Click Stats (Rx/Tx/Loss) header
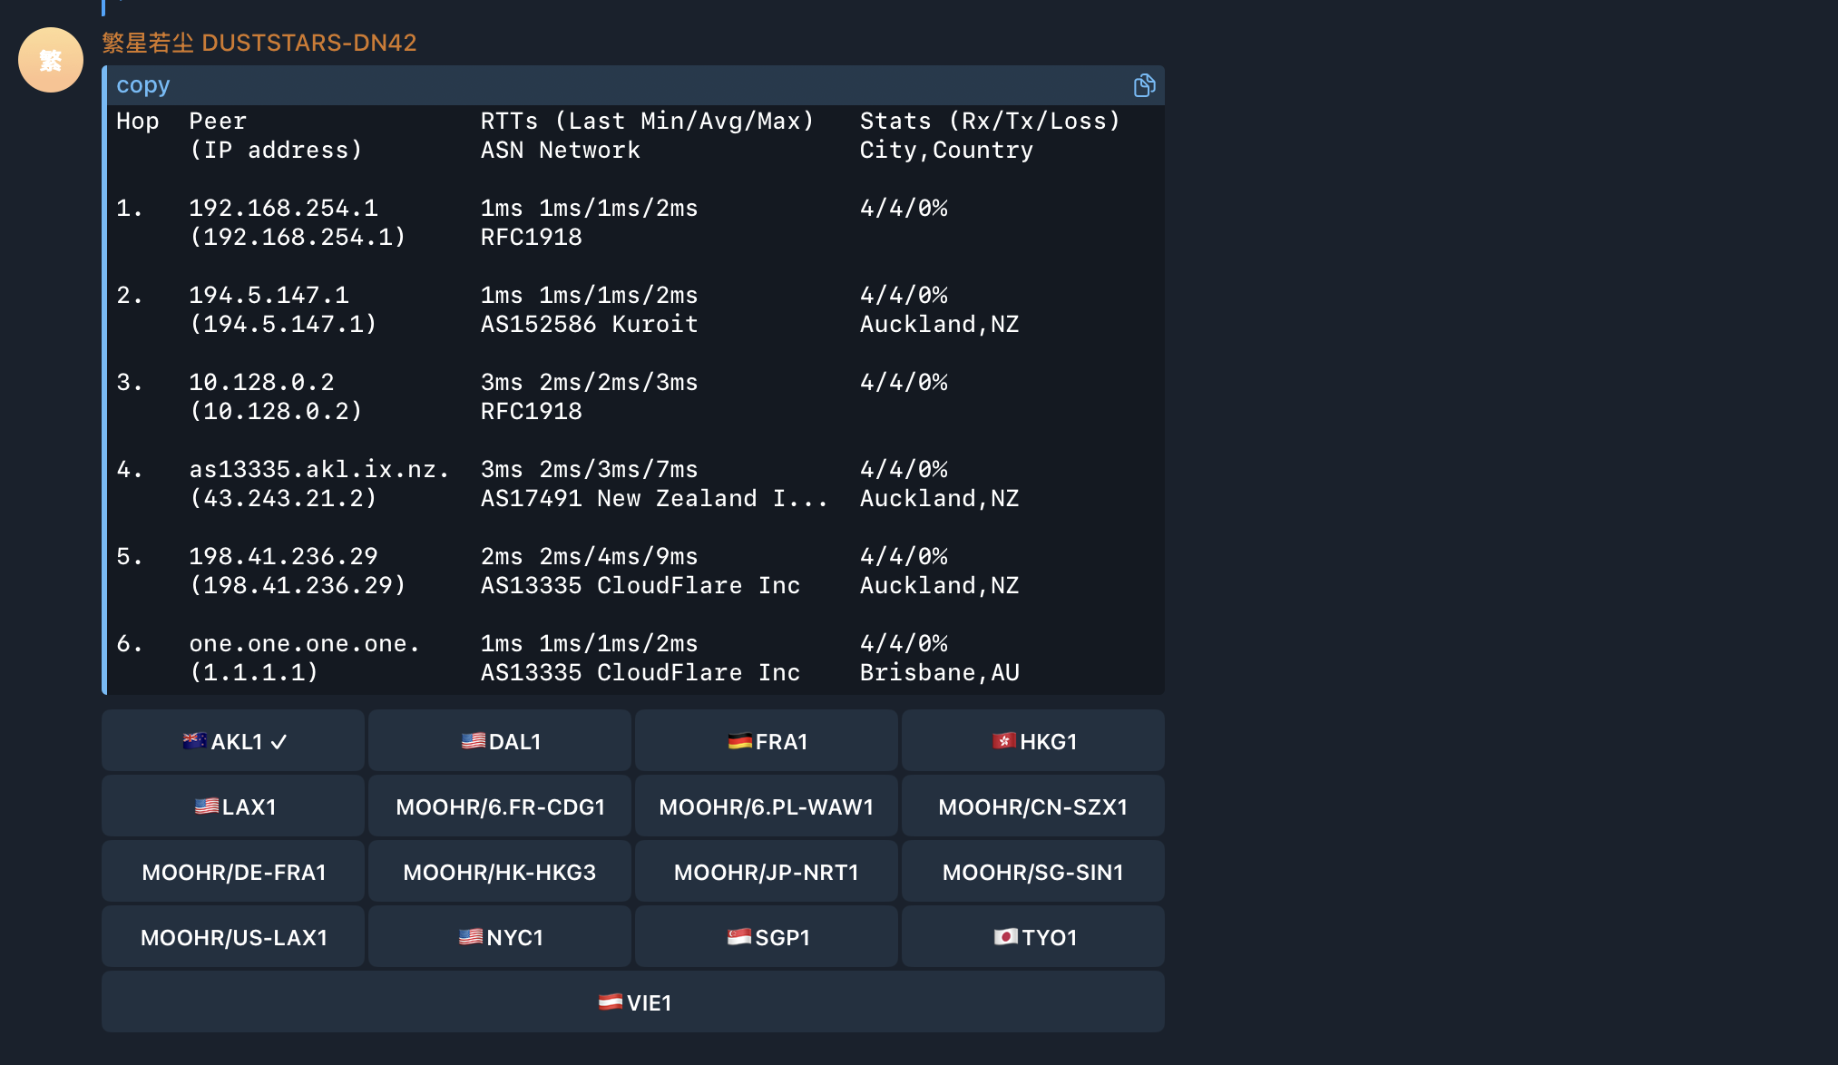 point(991,122)
